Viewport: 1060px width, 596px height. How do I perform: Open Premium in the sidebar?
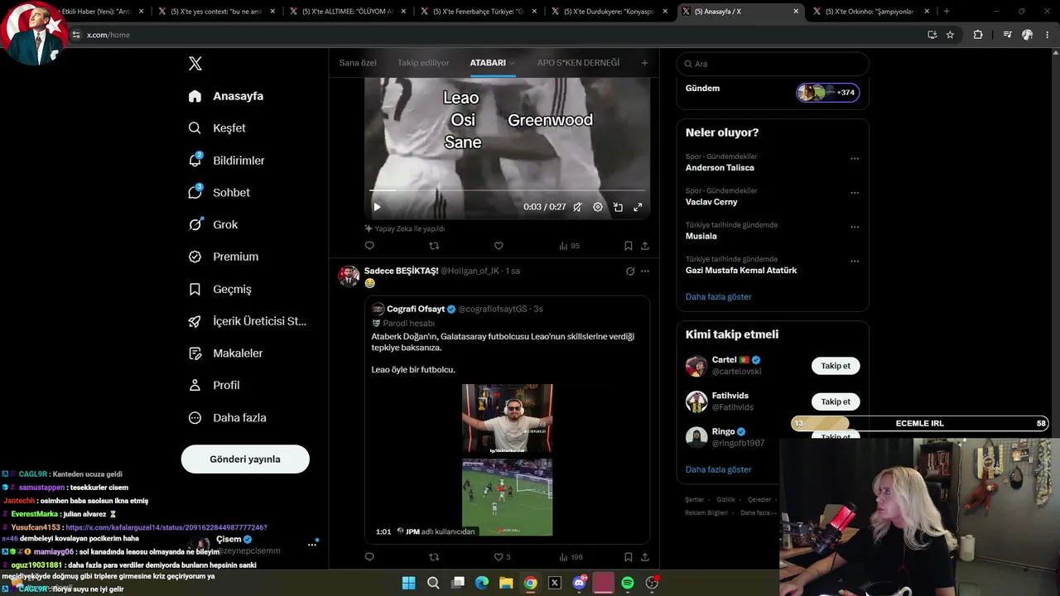point(224,257)
